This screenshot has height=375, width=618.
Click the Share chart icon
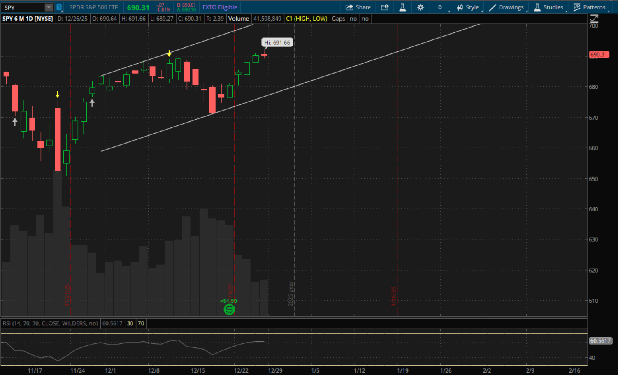pyautogui.click(x=358, y=7)
